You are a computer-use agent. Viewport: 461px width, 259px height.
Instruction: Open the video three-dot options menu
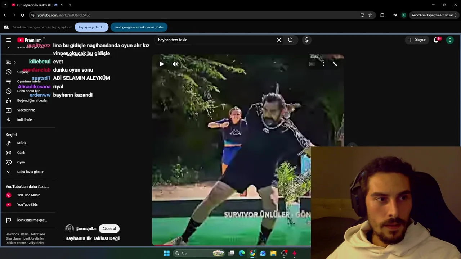pyautogui.click(x=323, y=64)
